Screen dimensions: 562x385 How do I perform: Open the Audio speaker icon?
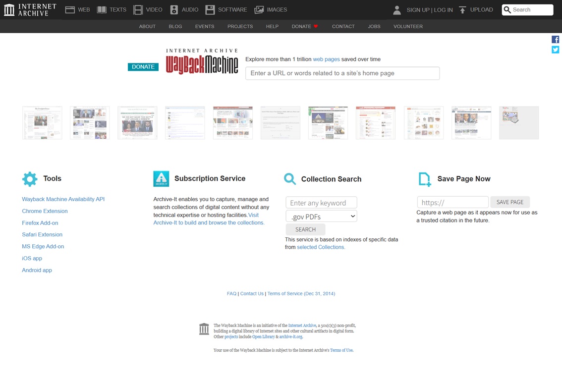(174, 9)
